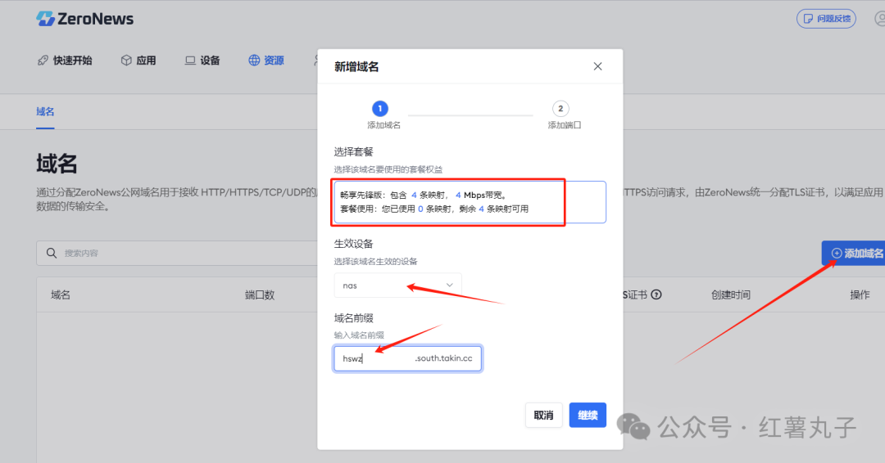This screenshot has height=463, width=885.
Task: Open the 快速开始 menu item
Action: [65, 61]
